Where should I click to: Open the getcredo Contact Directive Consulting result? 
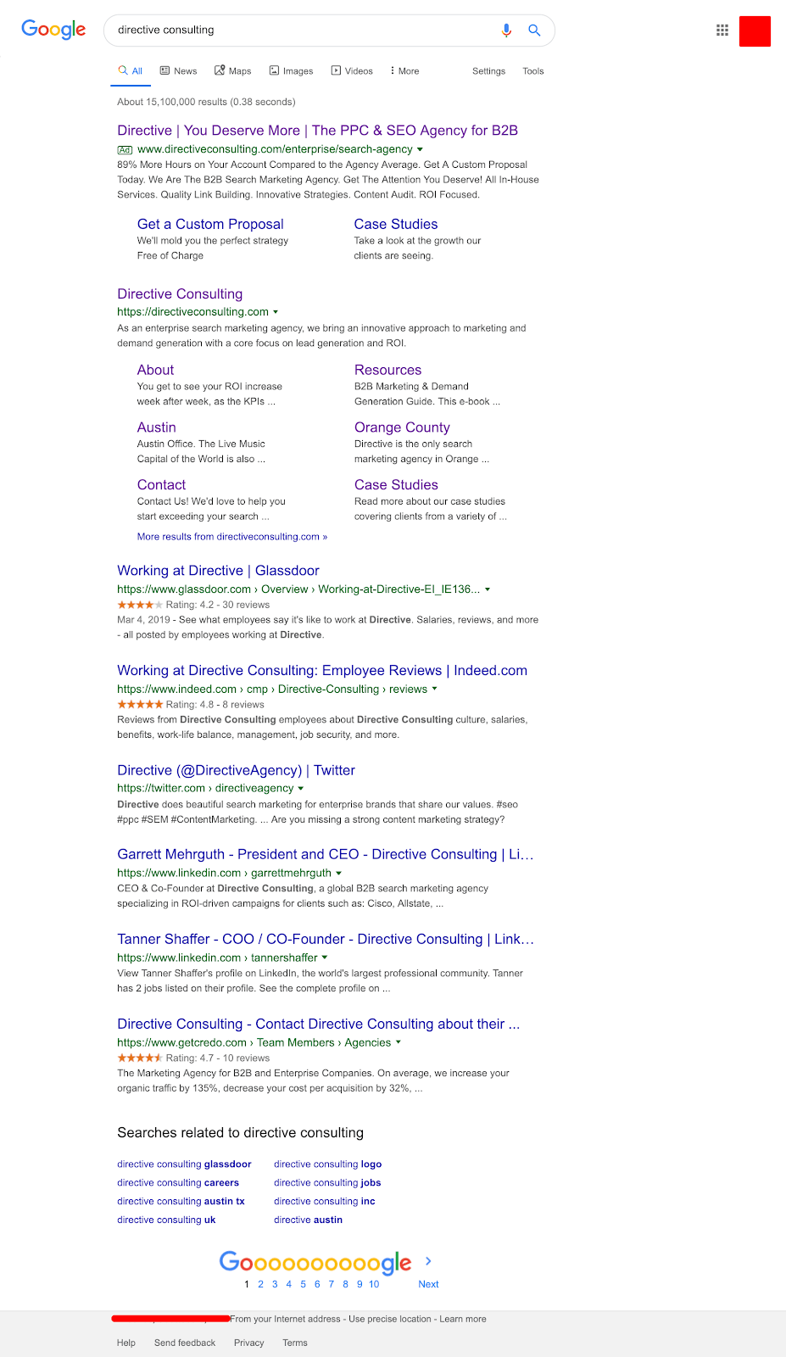coord(319,1024)
